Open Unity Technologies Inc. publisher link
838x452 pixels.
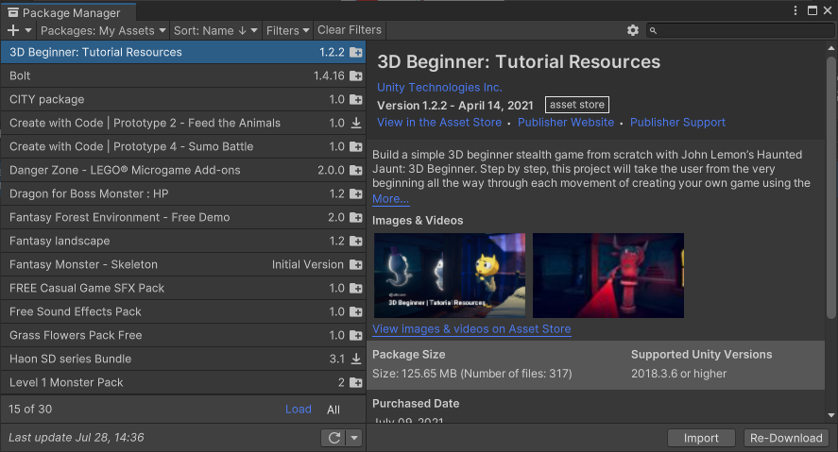[x=439, y=87]
